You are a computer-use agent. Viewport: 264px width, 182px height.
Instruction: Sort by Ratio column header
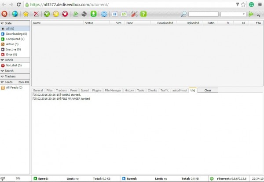pyautogui.click(x=210, y=23)
